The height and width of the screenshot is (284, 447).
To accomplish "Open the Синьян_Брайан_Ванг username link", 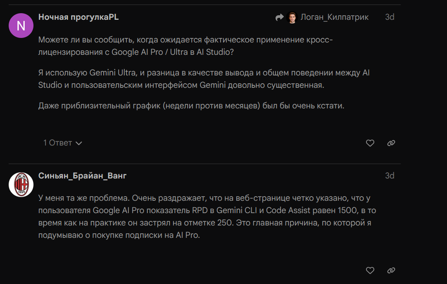I will [82, 176].
